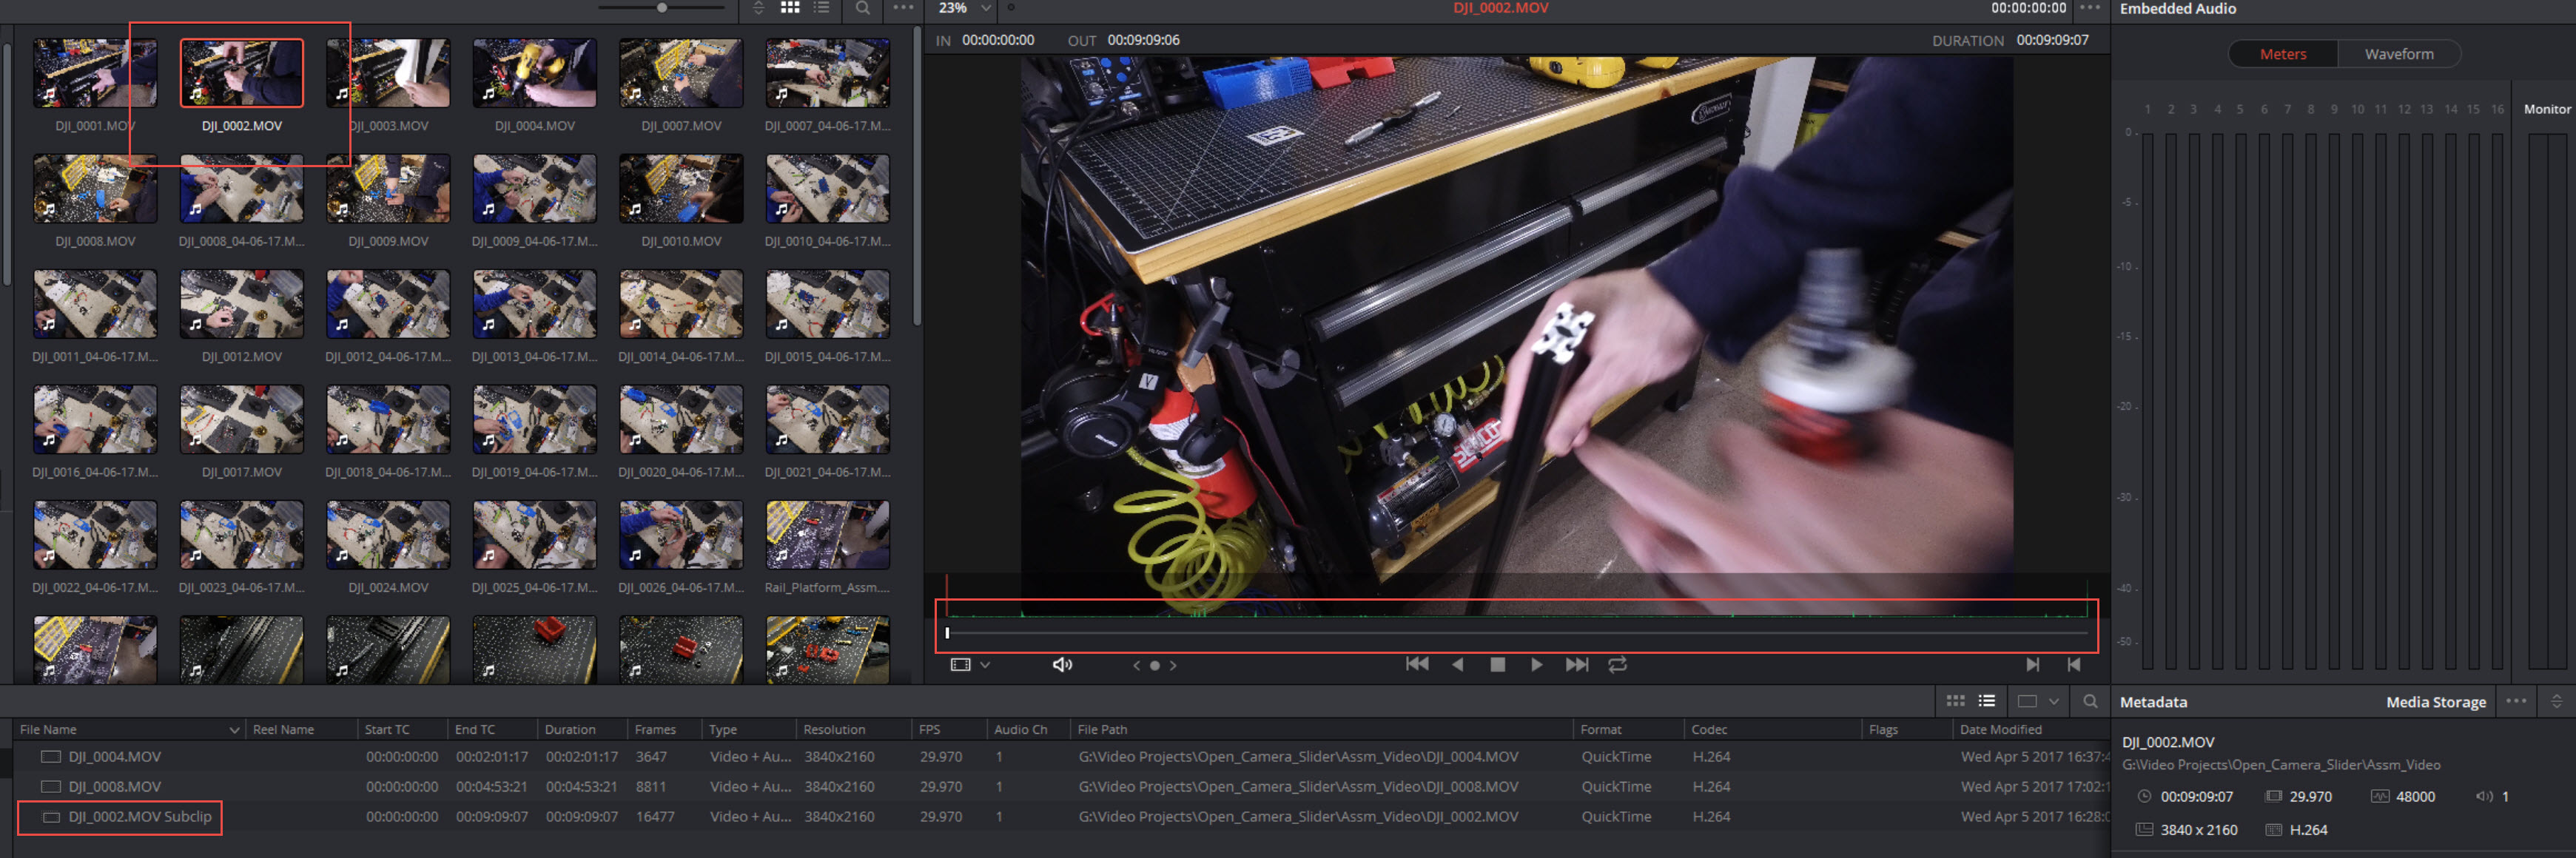Set media pool to thumbnail view
2576x858 pixels.
pos(1955,702)
